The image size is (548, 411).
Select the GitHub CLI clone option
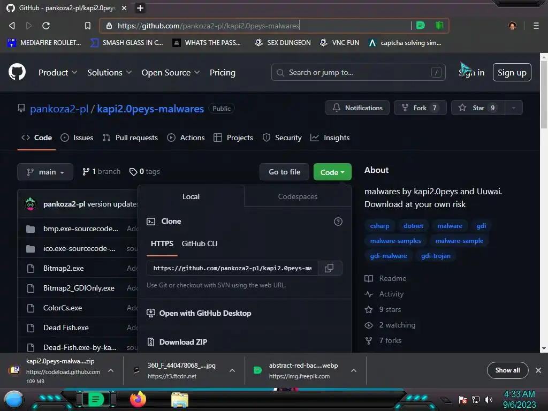tap(199, 243)
